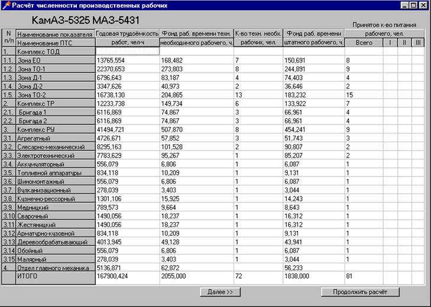Close the window with the X button
The height and width of the screenshot is (307, 431).
pos(423,5)
